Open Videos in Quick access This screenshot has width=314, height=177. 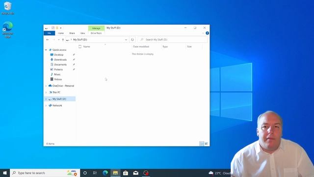pos(58,79)
